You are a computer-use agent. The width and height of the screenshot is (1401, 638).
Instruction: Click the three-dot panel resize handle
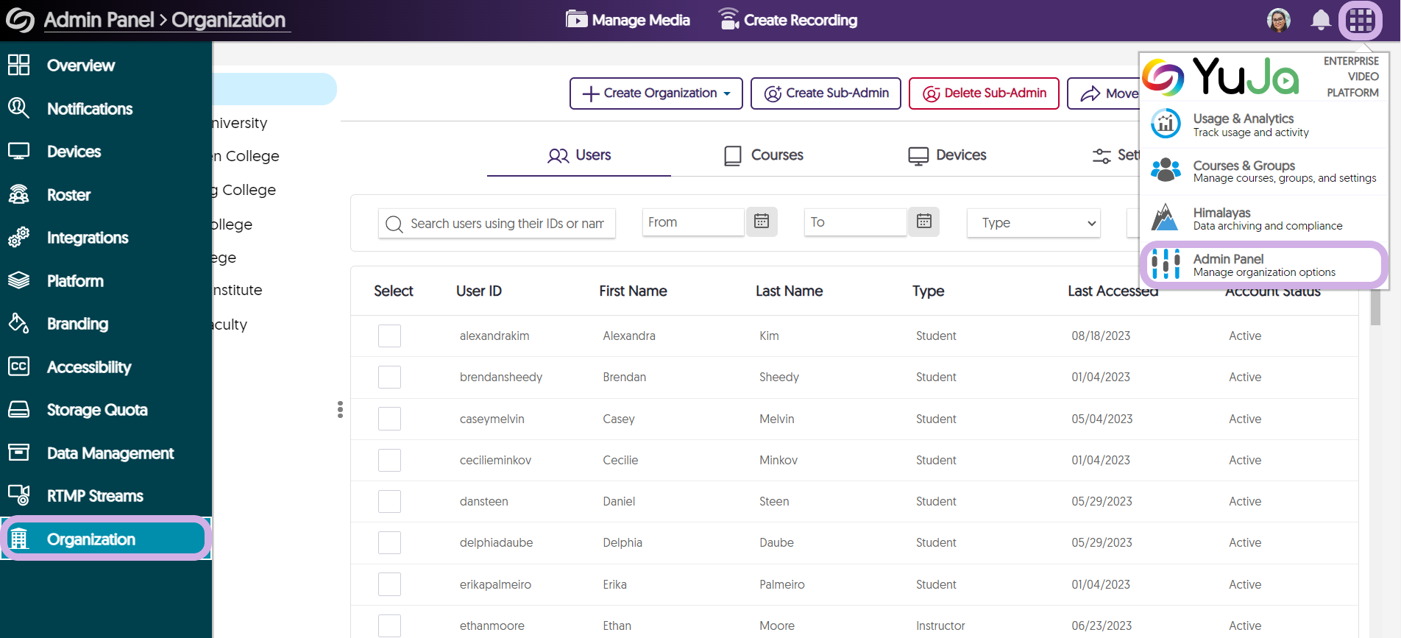point(340,410)
